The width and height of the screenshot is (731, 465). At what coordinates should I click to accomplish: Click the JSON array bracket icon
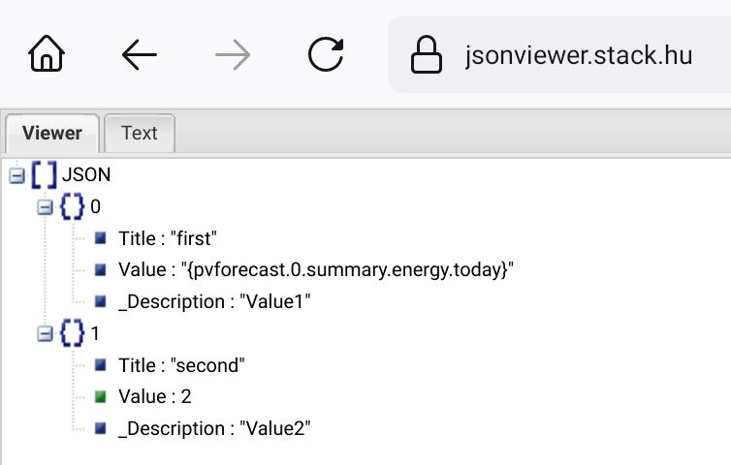(x=44, y=175)
